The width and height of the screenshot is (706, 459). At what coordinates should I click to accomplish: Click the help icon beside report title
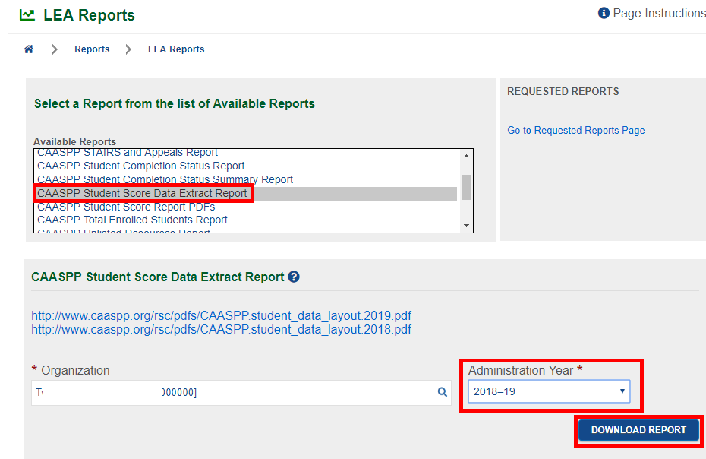(294, 277)
